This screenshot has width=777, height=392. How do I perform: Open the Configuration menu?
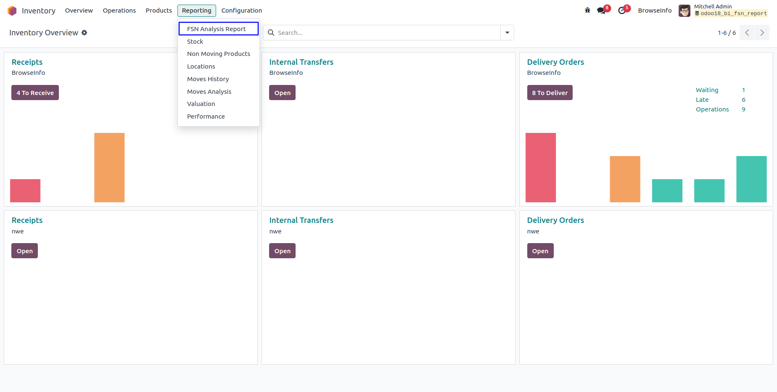click(242, 11)
